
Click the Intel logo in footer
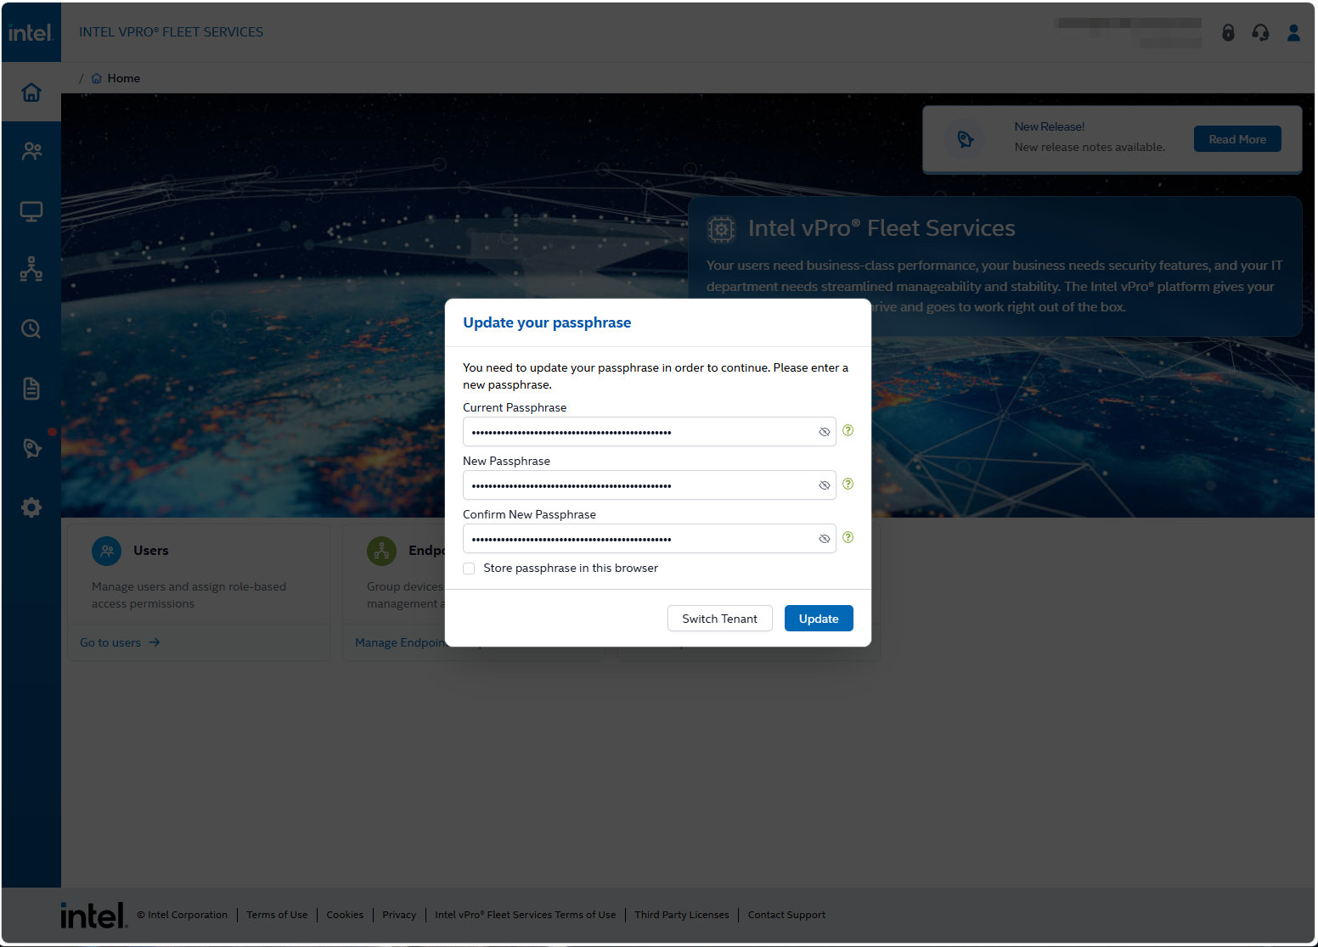[x=93, y=915]
